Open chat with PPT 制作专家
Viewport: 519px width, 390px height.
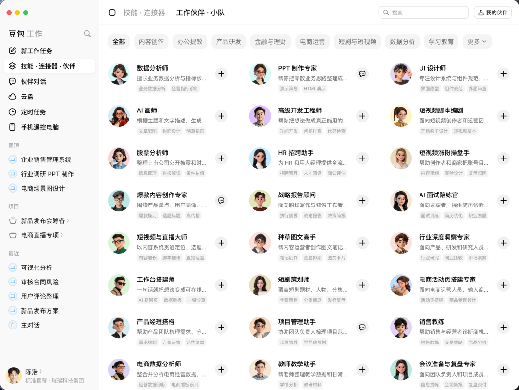(362, 74)
